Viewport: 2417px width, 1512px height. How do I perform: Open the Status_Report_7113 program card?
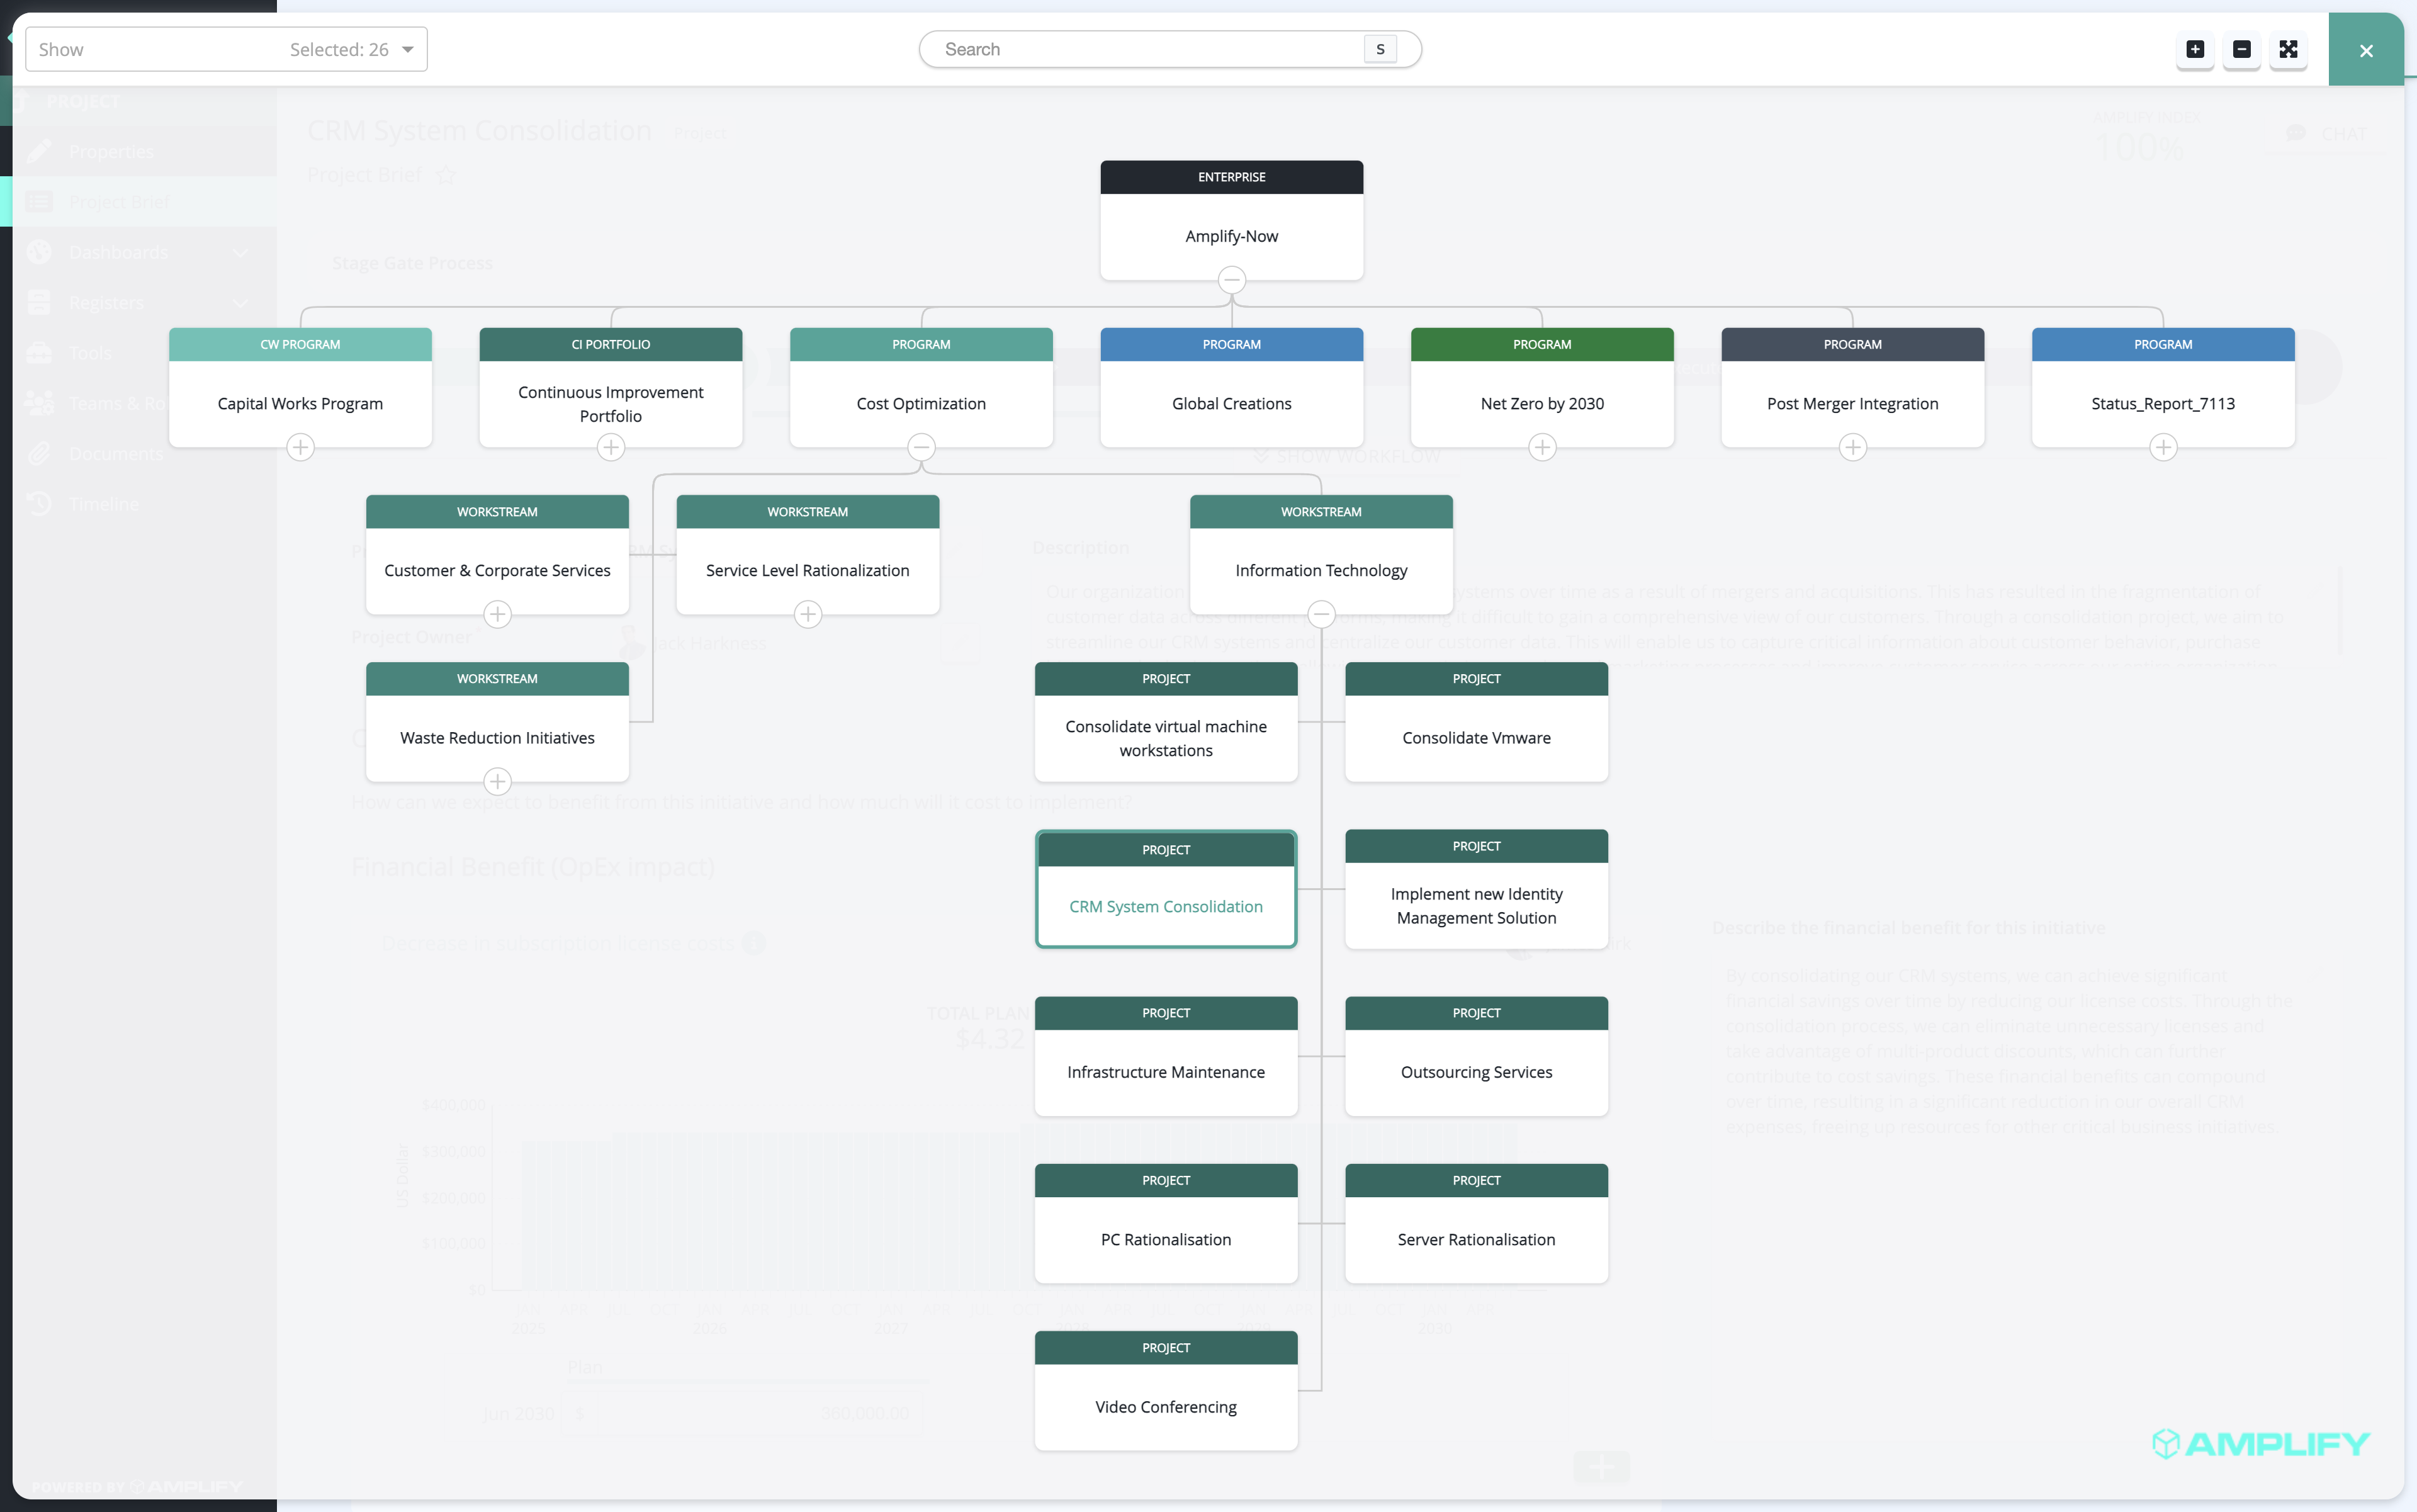[2163, 387]
